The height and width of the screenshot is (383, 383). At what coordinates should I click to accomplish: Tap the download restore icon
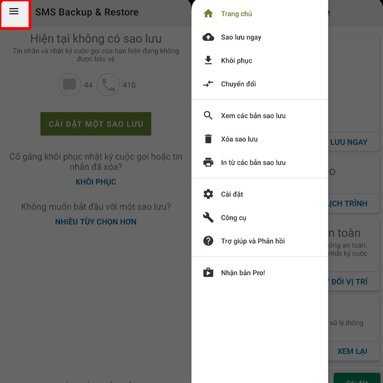(208, 60)
